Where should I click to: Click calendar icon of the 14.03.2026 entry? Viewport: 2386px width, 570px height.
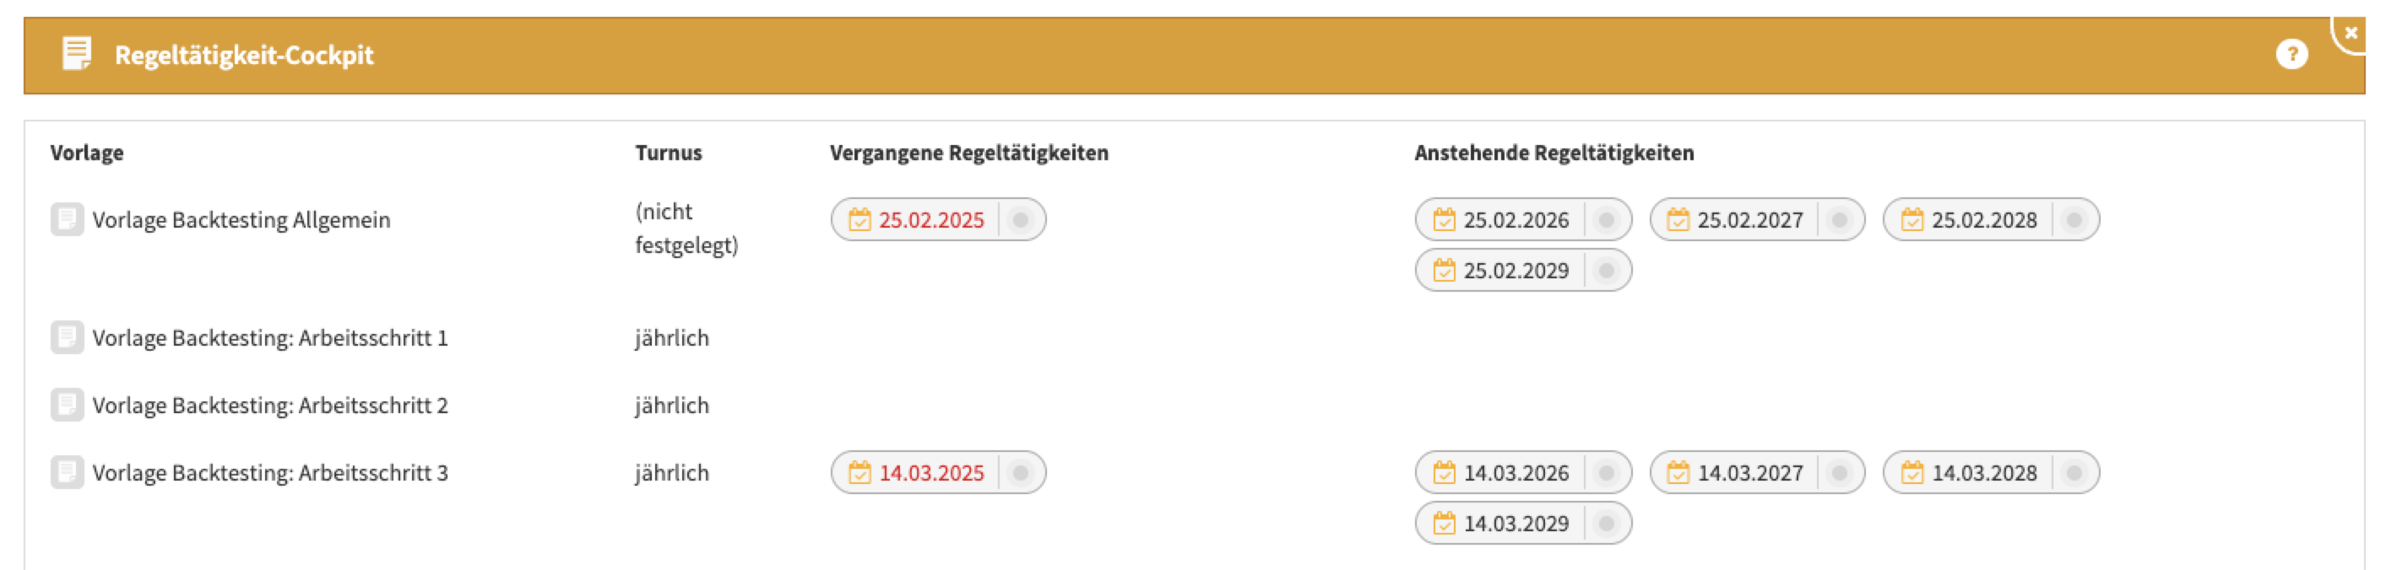tap(1444, 473)
